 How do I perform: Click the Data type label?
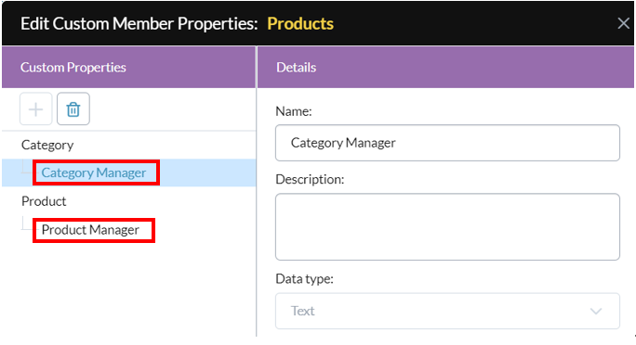point(305,278)
